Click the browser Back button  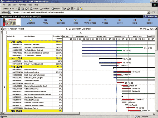click(x=5, y=8)
